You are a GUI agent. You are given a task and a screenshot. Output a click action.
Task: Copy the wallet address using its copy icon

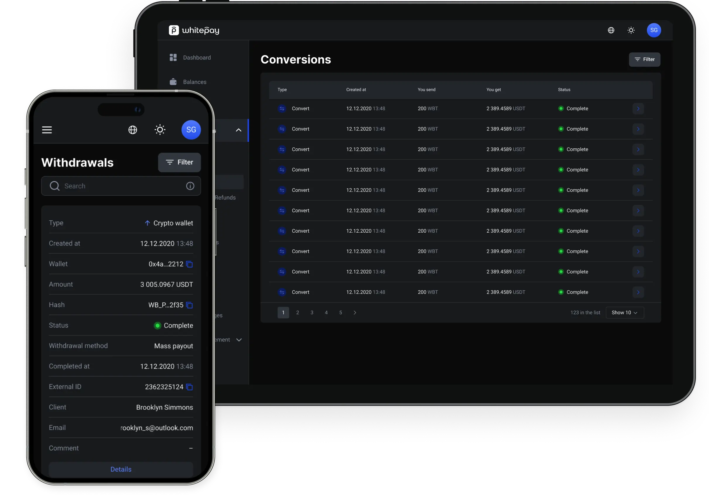click(189, 264)
